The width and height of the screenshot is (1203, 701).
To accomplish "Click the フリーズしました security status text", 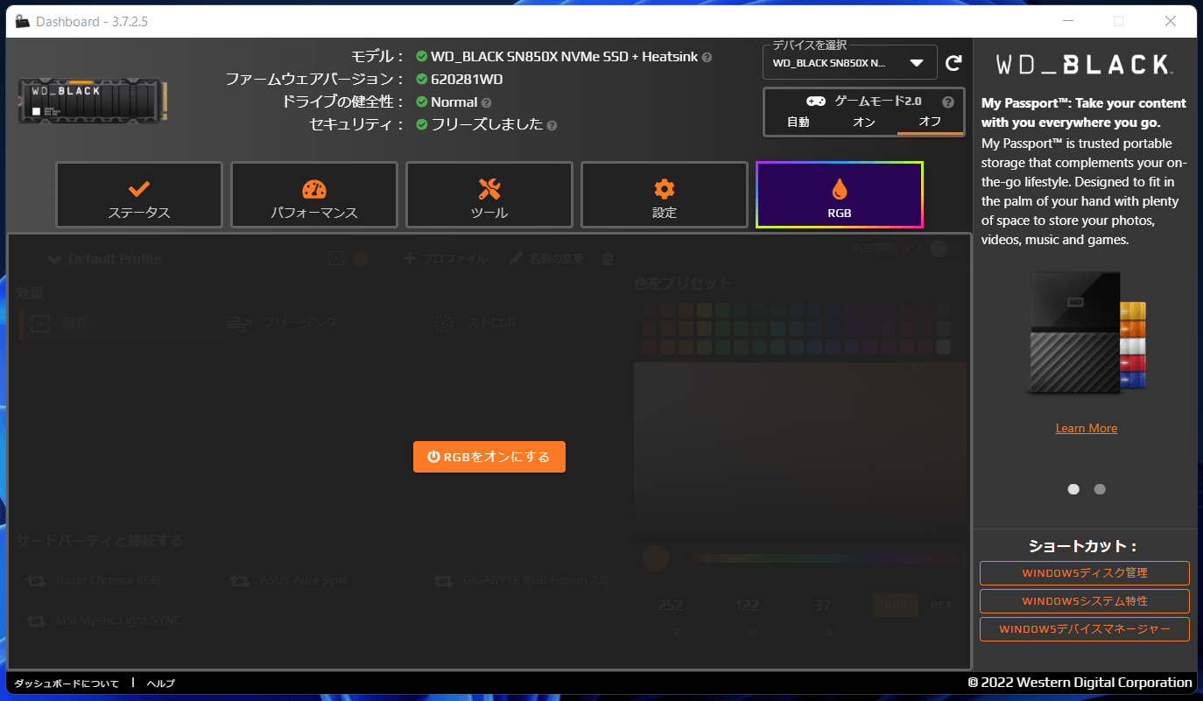I will point(487,125).
